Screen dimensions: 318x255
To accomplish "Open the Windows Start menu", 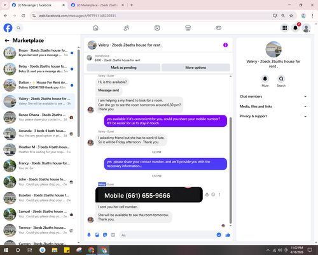I will tap(6, 250).
